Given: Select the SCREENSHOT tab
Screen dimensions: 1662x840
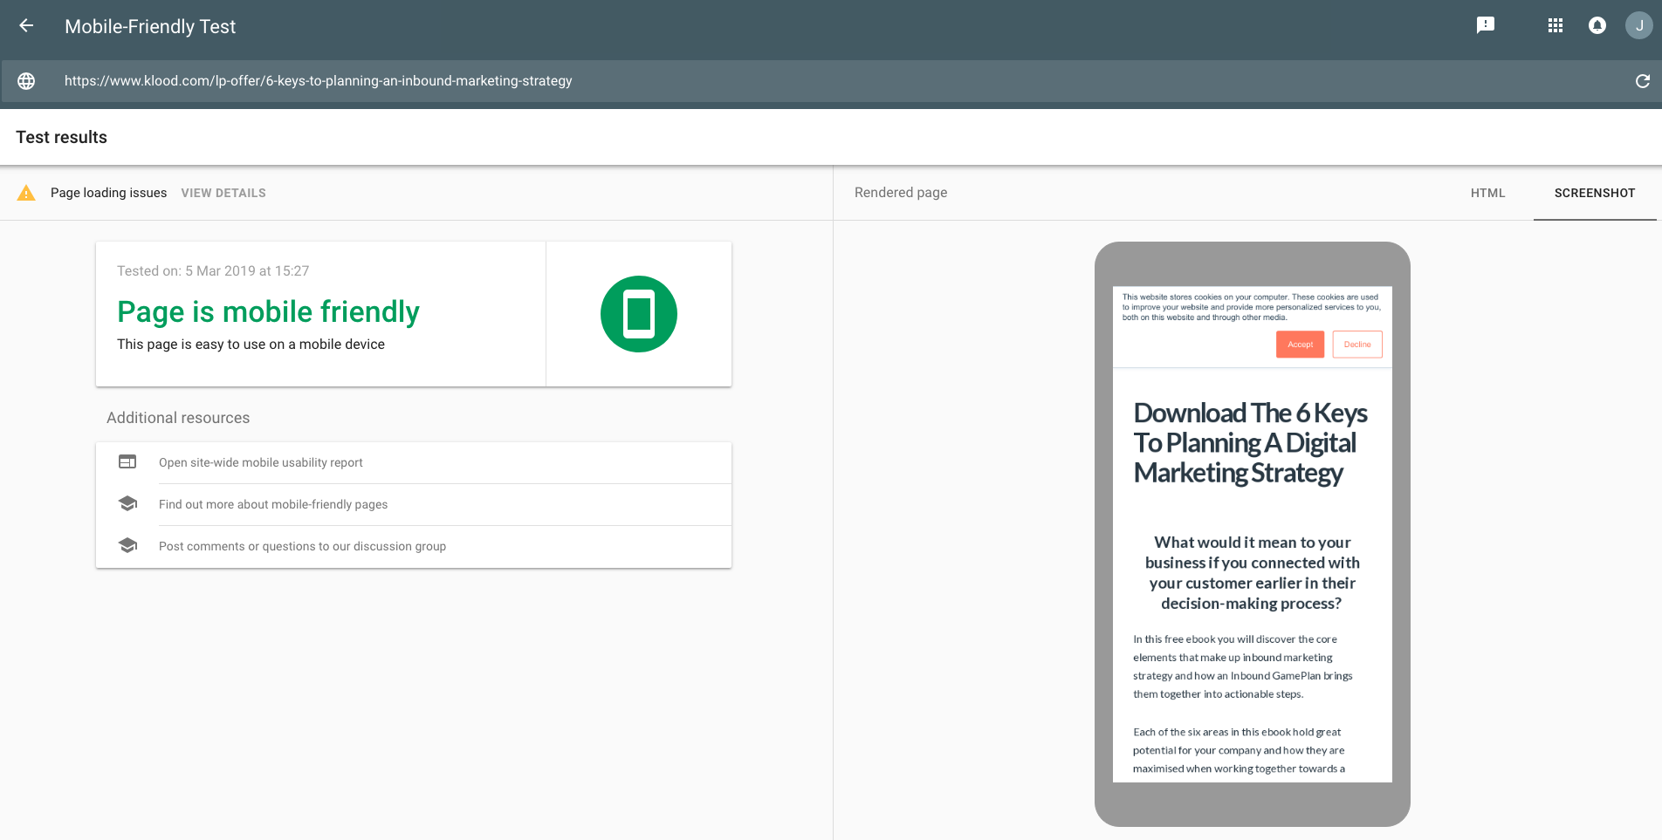Looking at the screenshot, I should click(x=1595, y=193).
